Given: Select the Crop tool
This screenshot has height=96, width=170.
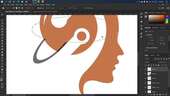Looking at the screenshot, I should pos(2,26).
